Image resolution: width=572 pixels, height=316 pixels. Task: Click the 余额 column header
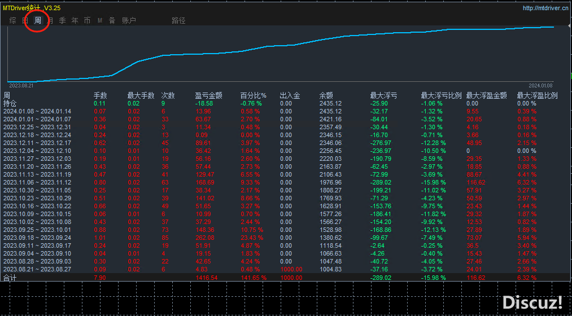[x=326, y=95]
